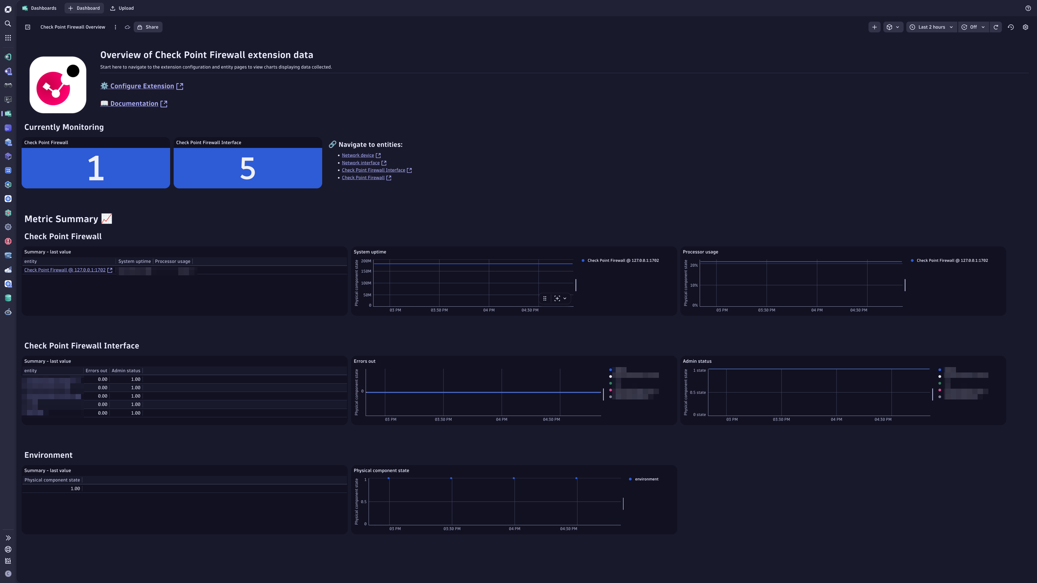The height and width of the screenshot is (583, 1037).
Task: Open the search magnifier in the sidebar
Action: point(8,24)
